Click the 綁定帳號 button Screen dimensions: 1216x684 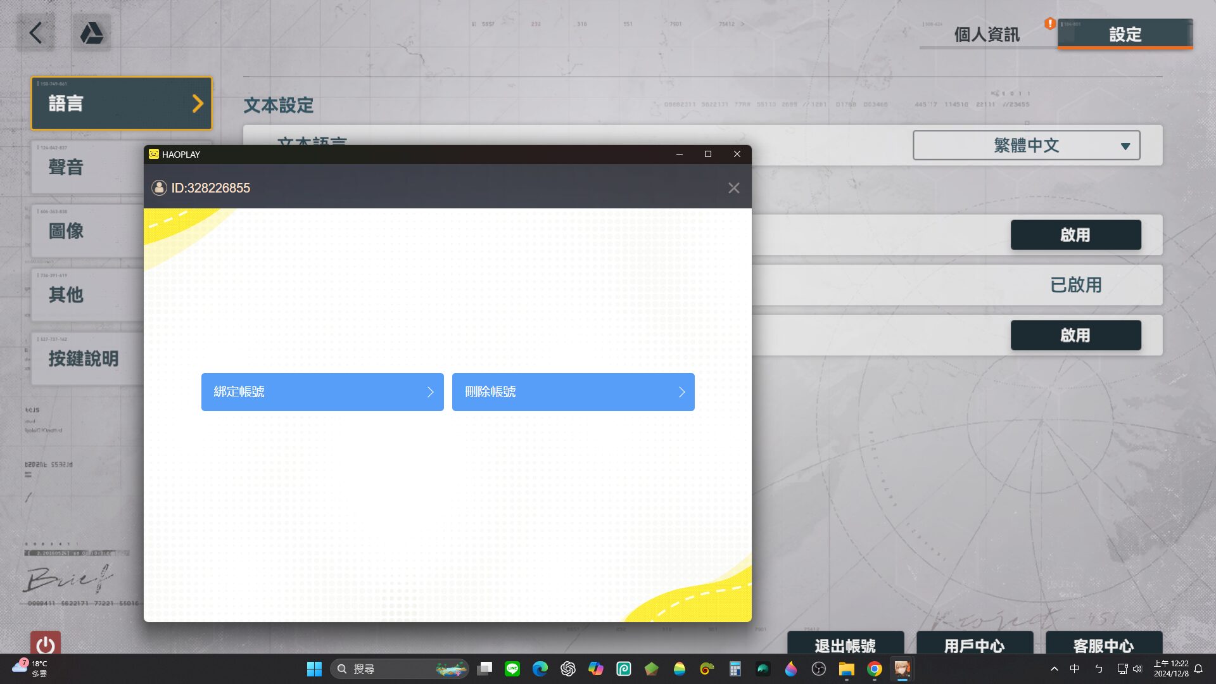(322, 392)
